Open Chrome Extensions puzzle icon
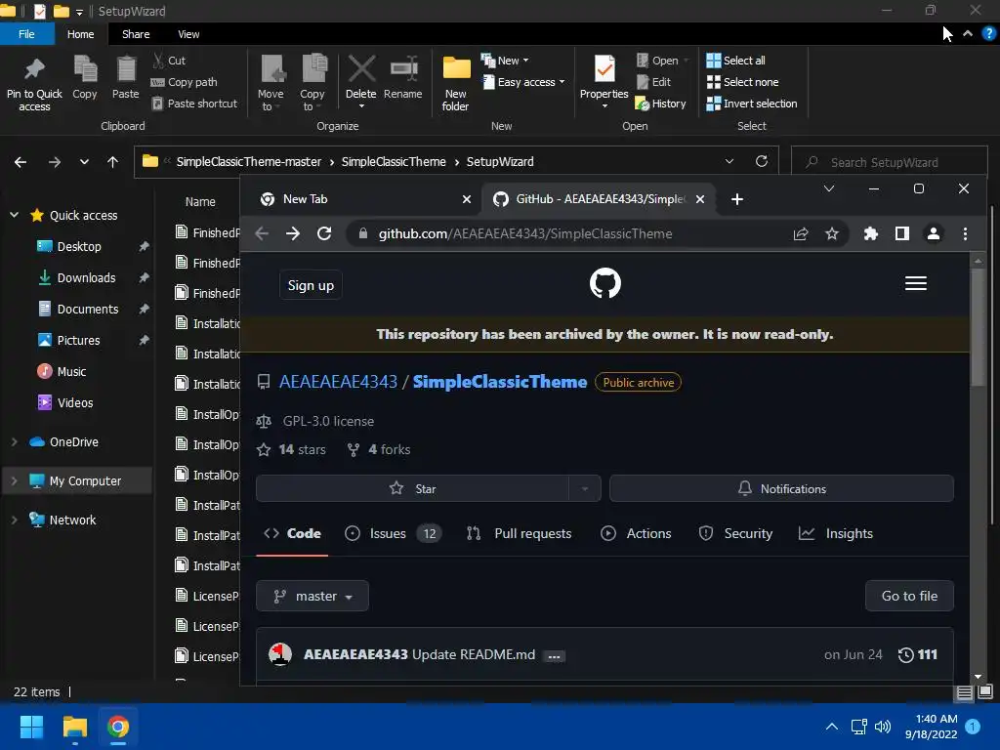1000x750 pixels. 870,233
